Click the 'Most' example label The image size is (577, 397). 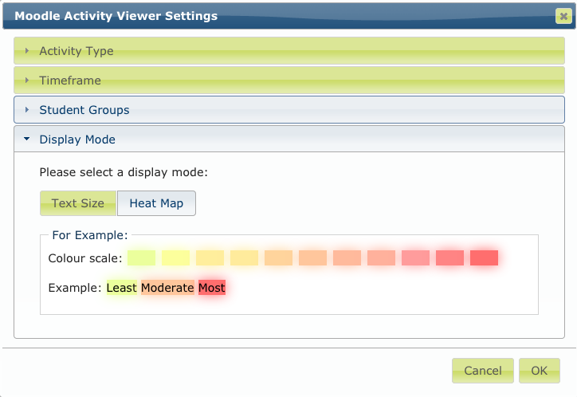point(211,288)
